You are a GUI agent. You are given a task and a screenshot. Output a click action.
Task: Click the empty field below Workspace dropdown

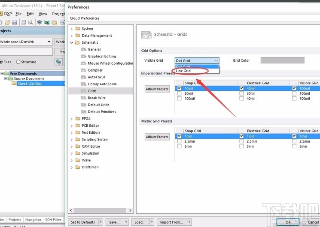coord(26,51)
